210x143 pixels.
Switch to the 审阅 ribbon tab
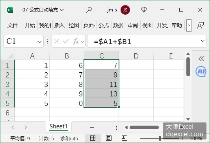tap(133, 25)
